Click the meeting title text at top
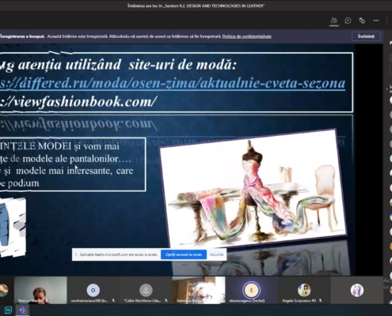 click(x=196, y=6)
